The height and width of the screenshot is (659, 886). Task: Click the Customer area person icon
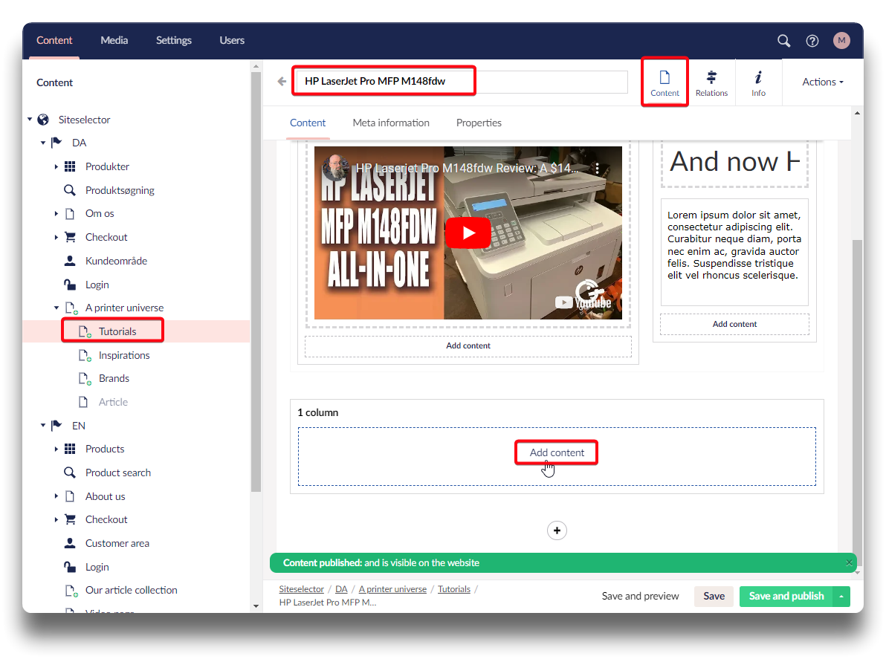point(70,543)
